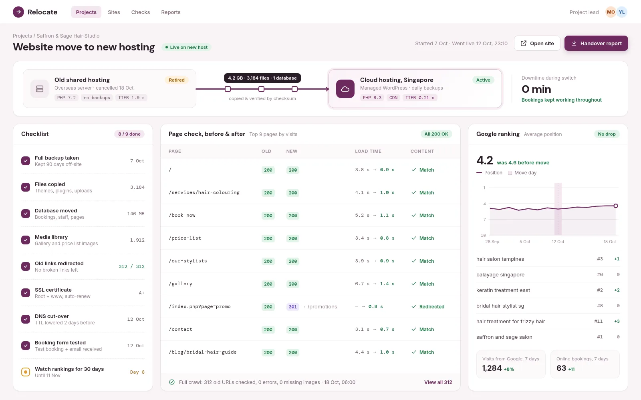
Task: Open the Projects breadcrumb link
Action: [x=22, y=36]
